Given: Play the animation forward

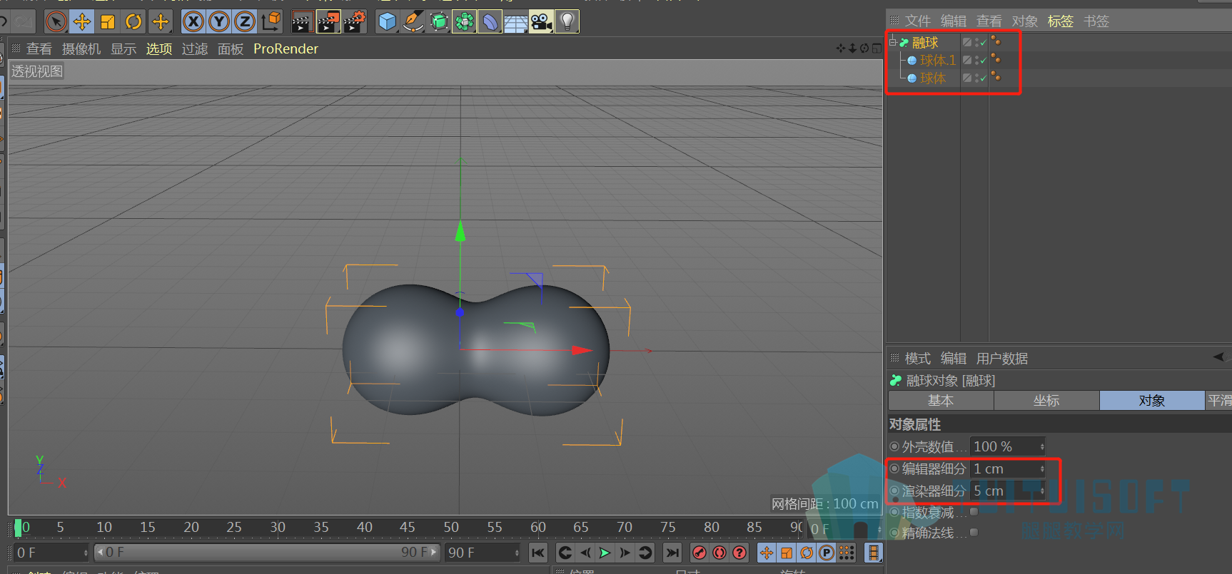Looking at the screenshot, I should coord(605,553).
